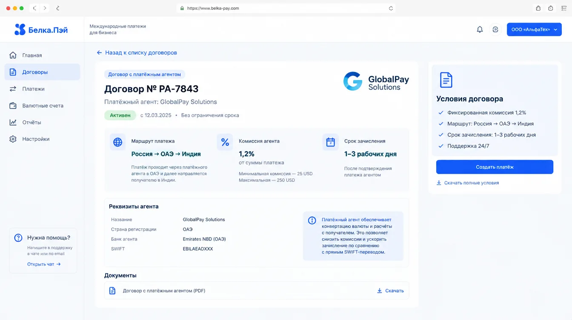Click the Активен status badge
The height and width of the screenshot is (320, 572).
[120, 115]
